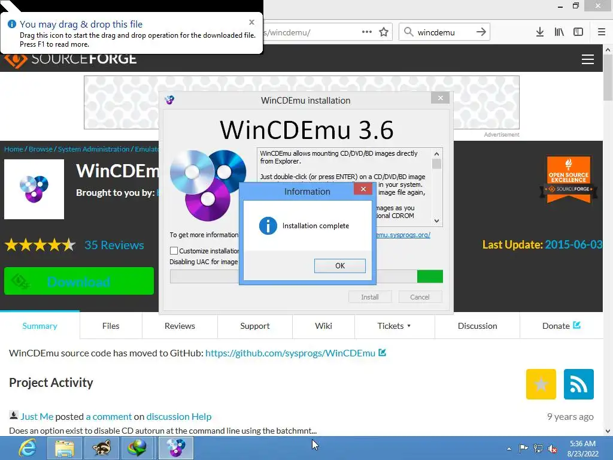Select the Summary tab
Image resolution: width=613 pixels, height=460 pixels.
(x=40, y=326)
